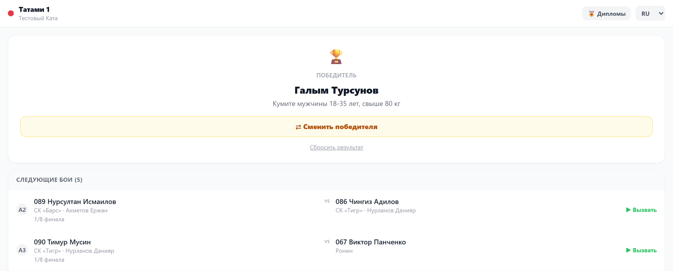673x271 pixels.
Task: Click the Сбросить результат link
Action: (x=336, y=147)
